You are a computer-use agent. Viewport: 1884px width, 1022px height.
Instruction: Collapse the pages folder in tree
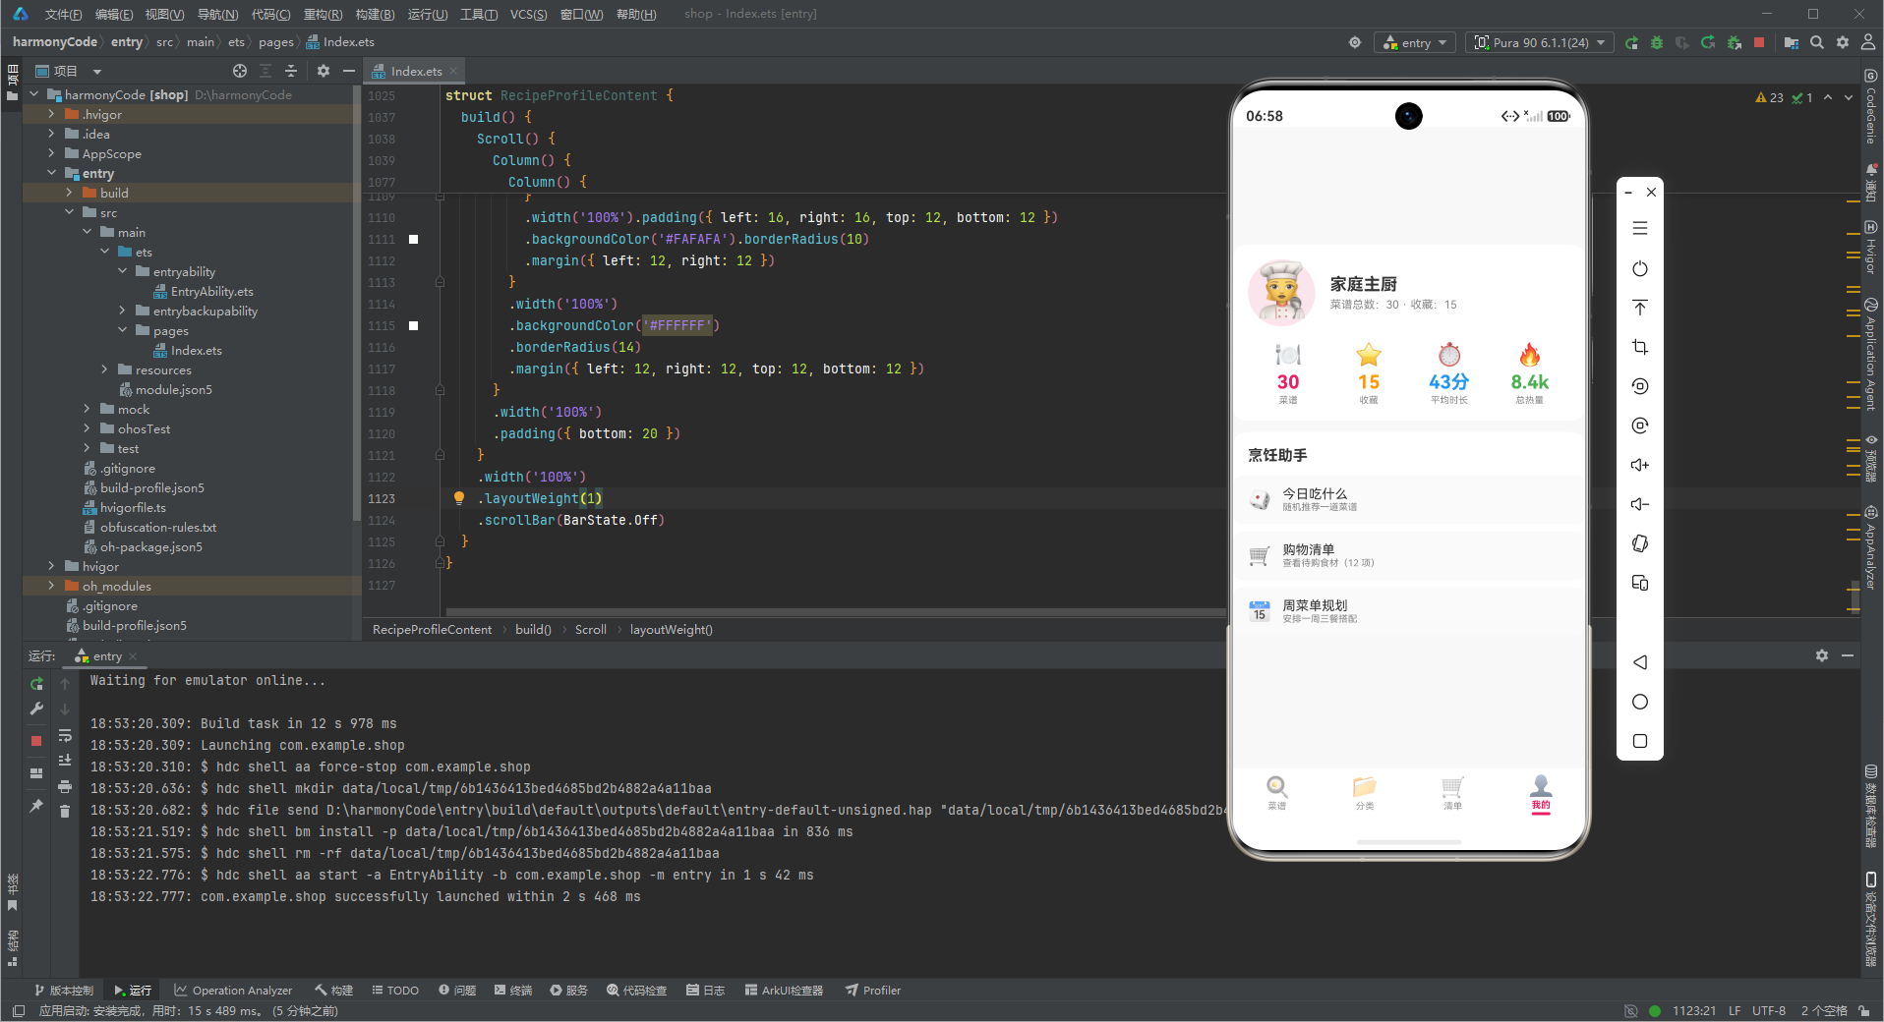tap(122, 330)
